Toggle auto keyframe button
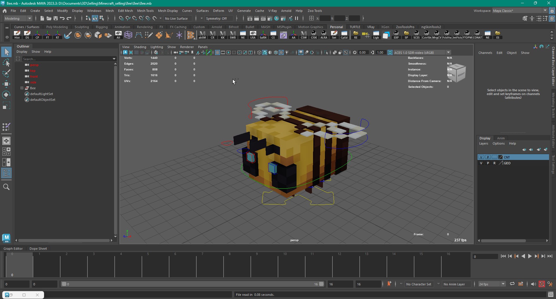 coord(542,284)
